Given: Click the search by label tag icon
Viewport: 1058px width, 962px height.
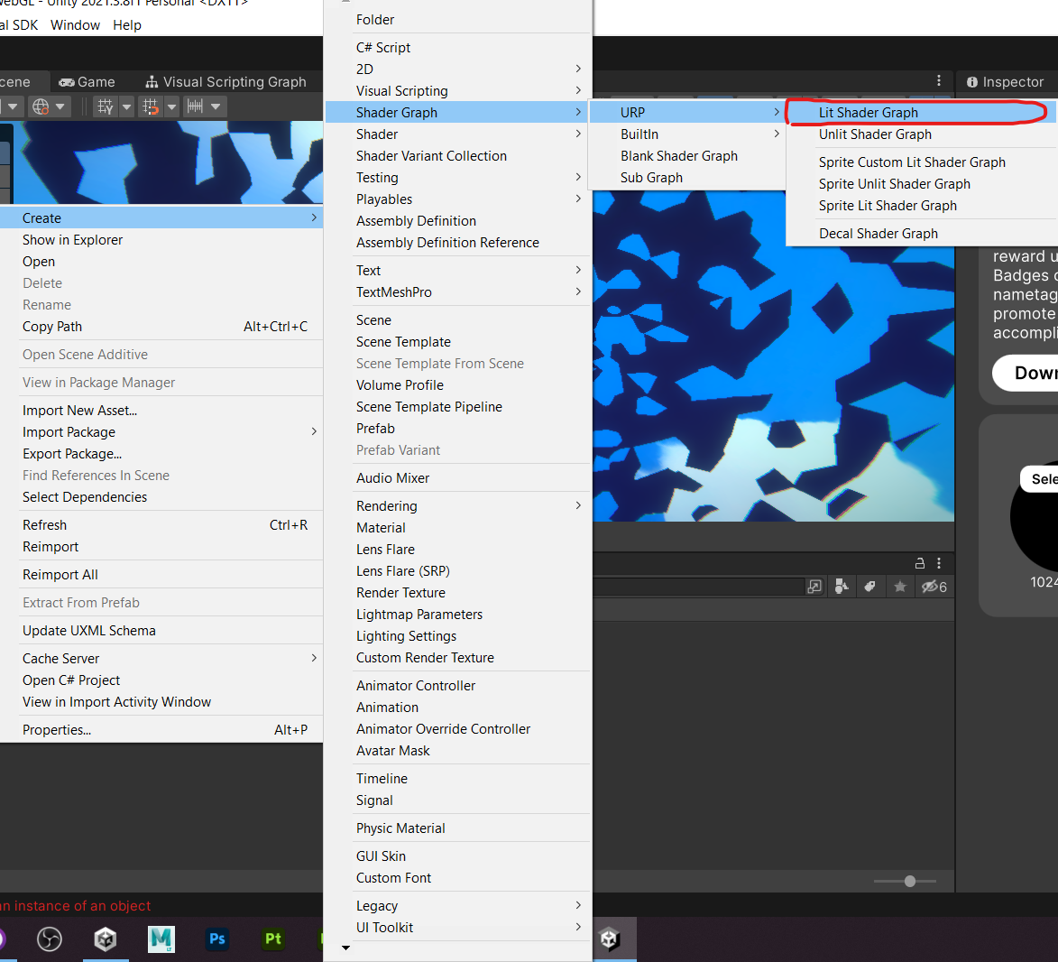Looking at the screenshot, I should [x=869, y=587].
